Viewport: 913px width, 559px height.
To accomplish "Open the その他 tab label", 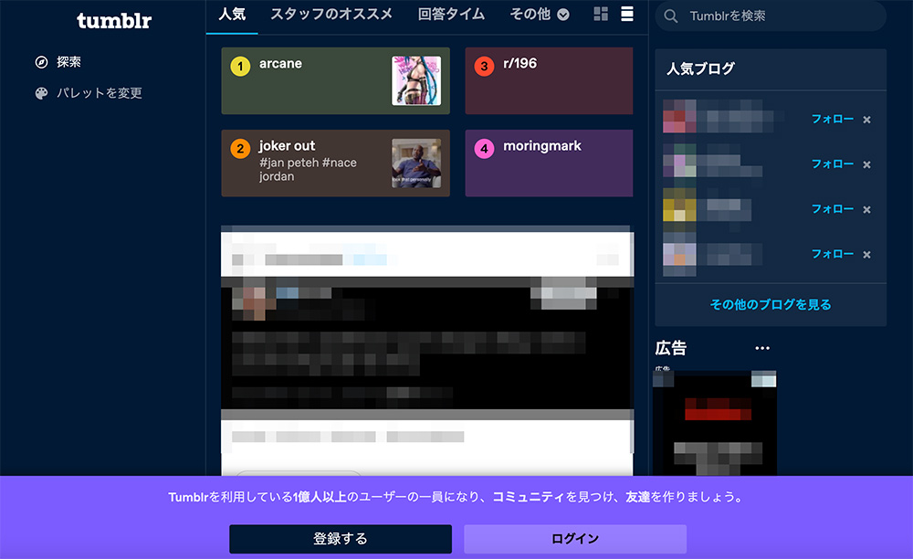I will [x=530, y=14].
